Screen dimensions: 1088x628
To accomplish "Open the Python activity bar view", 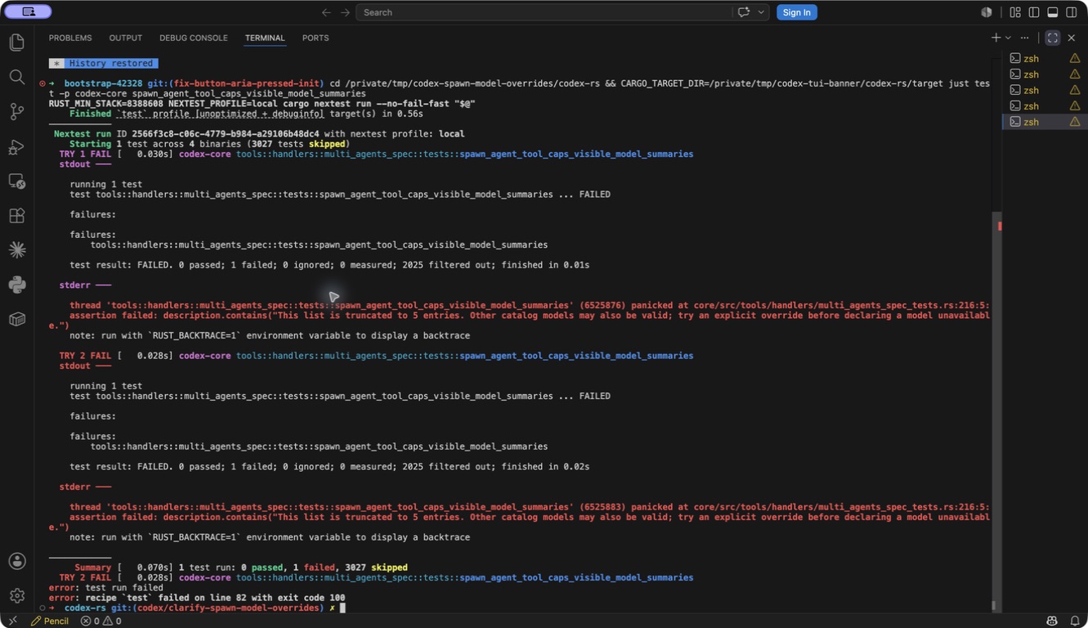I will [x=16, y=285].
